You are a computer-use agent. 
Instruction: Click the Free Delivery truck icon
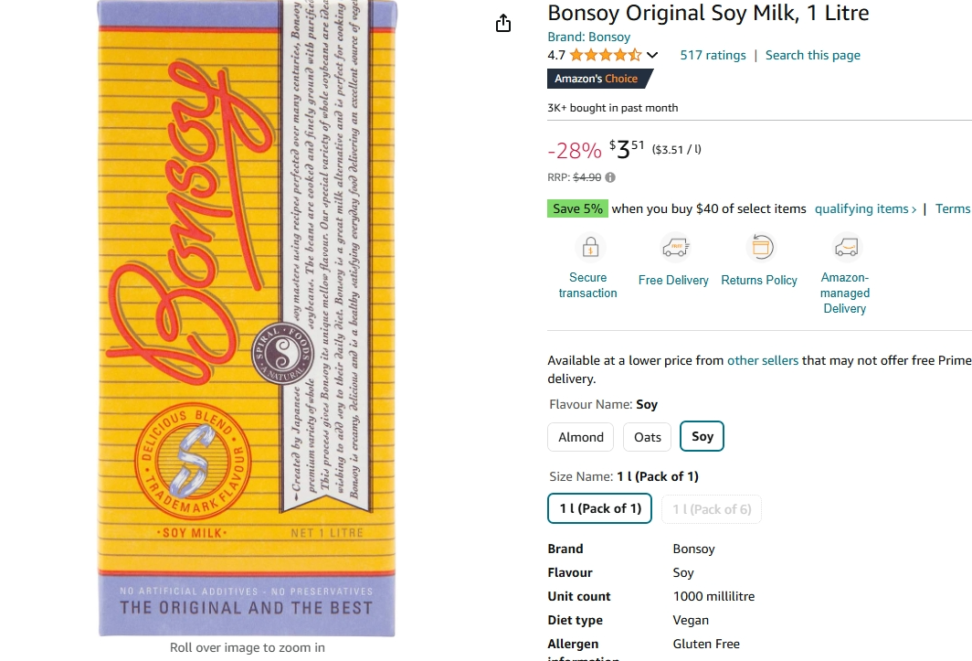coord(675,247)
